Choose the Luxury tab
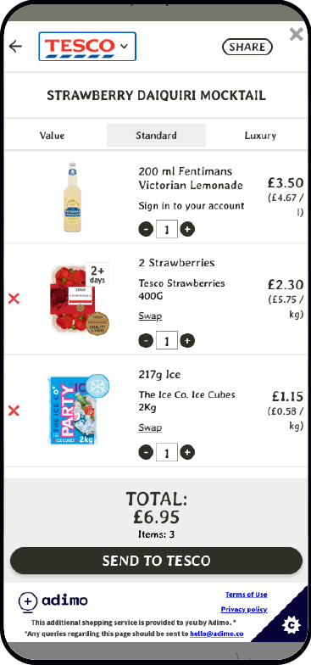This screenshot has width=311, height=665. click(x=260, y=136)
